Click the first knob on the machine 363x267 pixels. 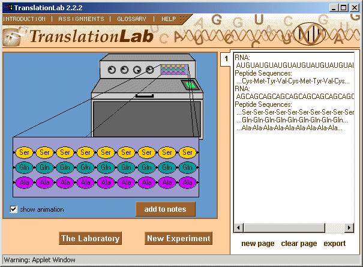pyautogui.click(x=112, y=70)
